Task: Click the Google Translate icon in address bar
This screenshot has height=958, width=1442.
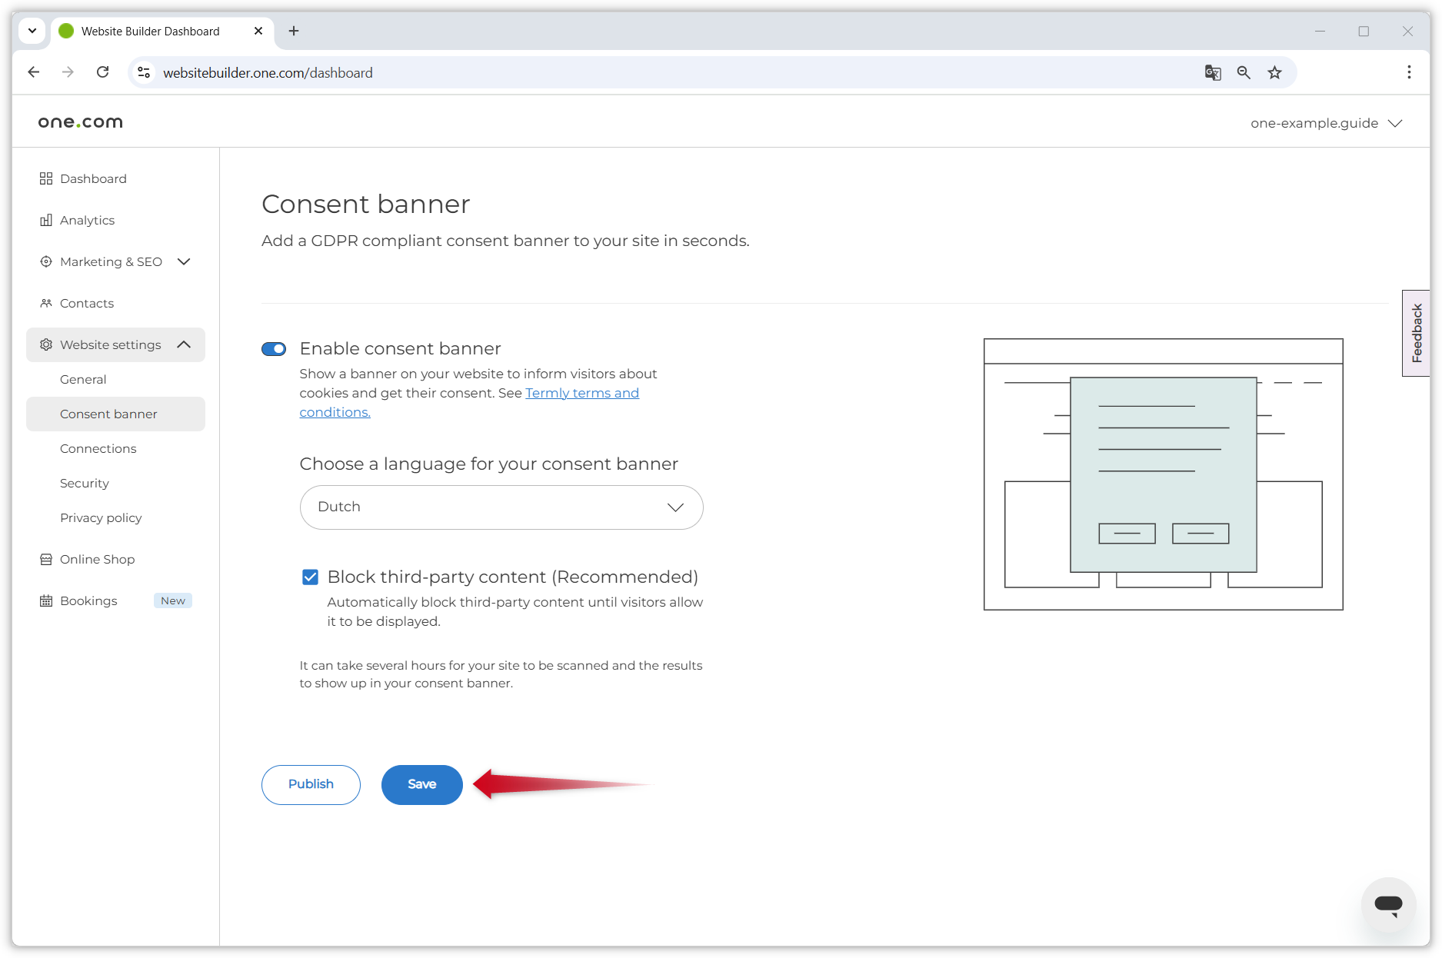Action: [1213, 72]
